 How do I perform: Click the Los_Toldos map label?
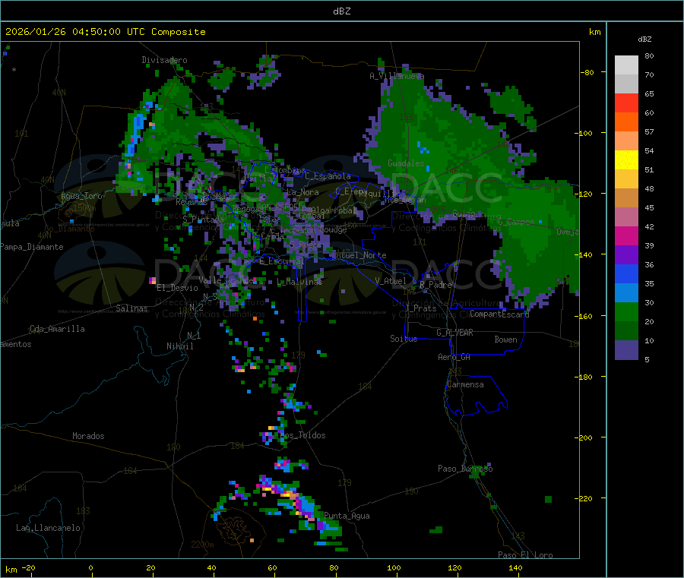click(302, 435)
